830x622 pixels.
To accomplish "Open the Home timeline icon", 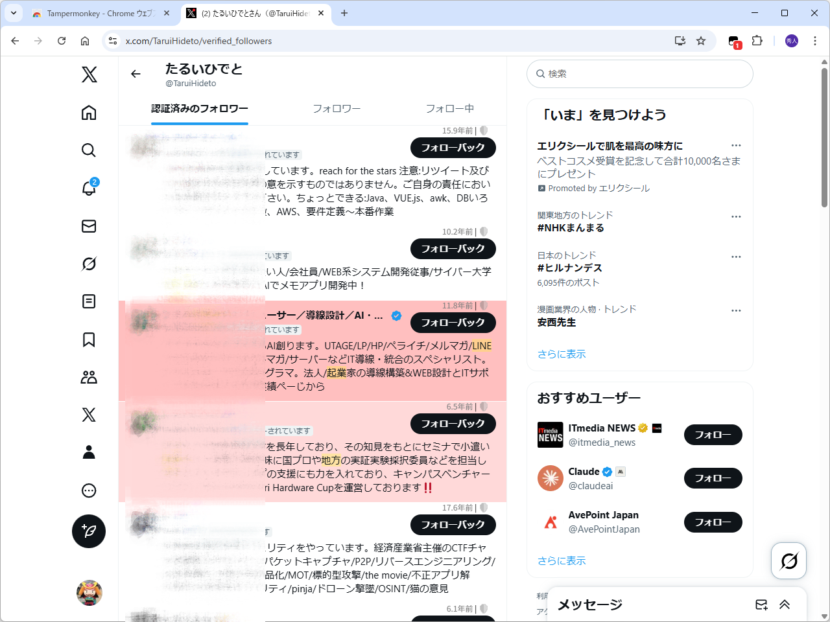I will pos(88,112).
